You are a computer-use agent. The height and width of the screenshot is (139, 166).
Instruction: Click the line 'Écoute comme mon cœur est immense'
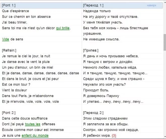pyautogui.click(x=33, y=130)
